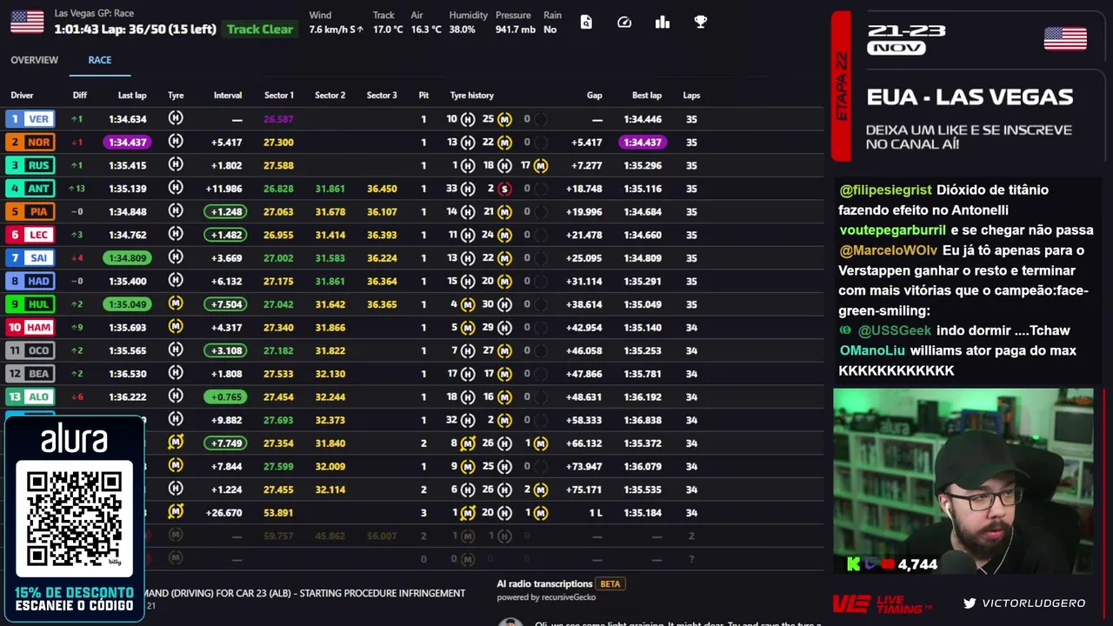Image resolution: width=1113 pixels, height=626 pixels.
Task: Click the US flag in the Las Vegas banner
Action: (1065, 39)
